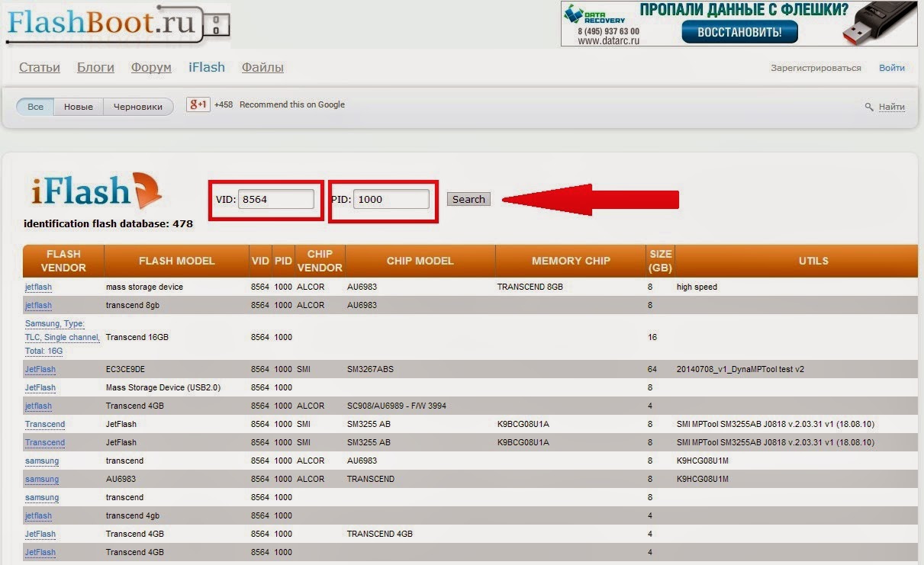This screenshot has width=924, height=565.
Task: Select the Черновики filter tab
Action: click(138, 107)
